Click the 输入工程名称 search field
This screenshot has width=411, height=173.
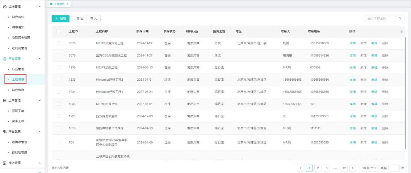tap(380, 19)
